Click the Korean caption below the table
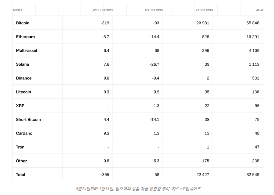The width and height of the screenshot is (274, 195). 138,189
